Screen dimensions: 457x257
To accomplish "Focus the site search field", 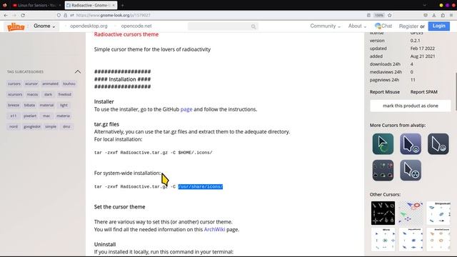I will coord(223,26).
